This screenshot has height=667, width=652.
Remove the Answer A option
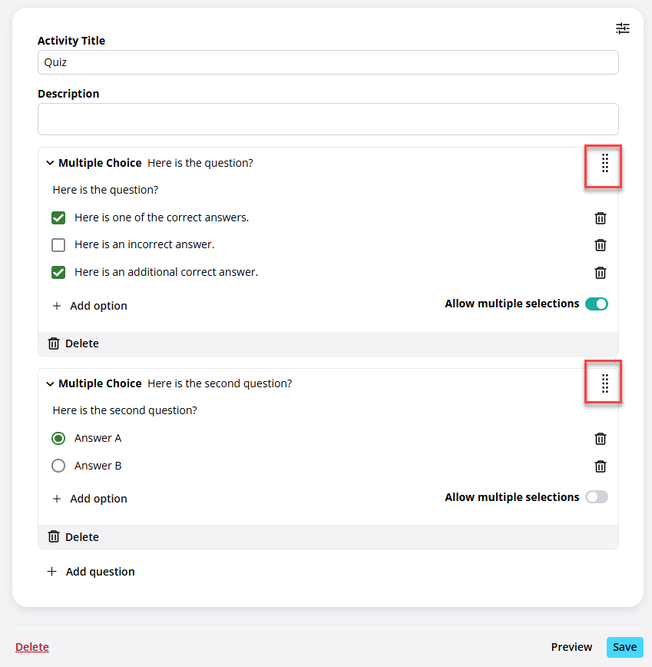pyautogui.click(x=600, y=439)
